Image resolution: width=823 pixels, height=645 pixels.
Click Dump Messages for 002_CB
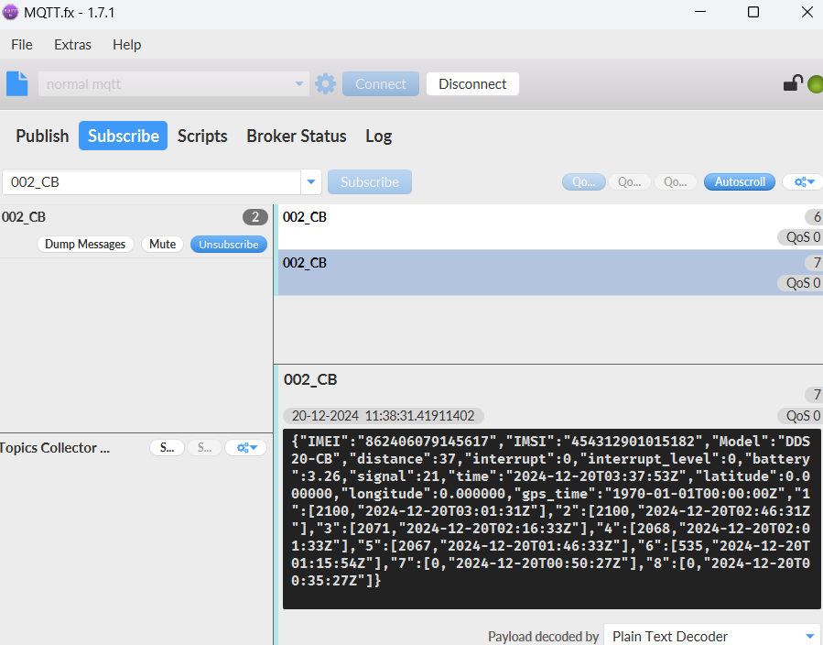pyautogui.click(x=85, y=245)
